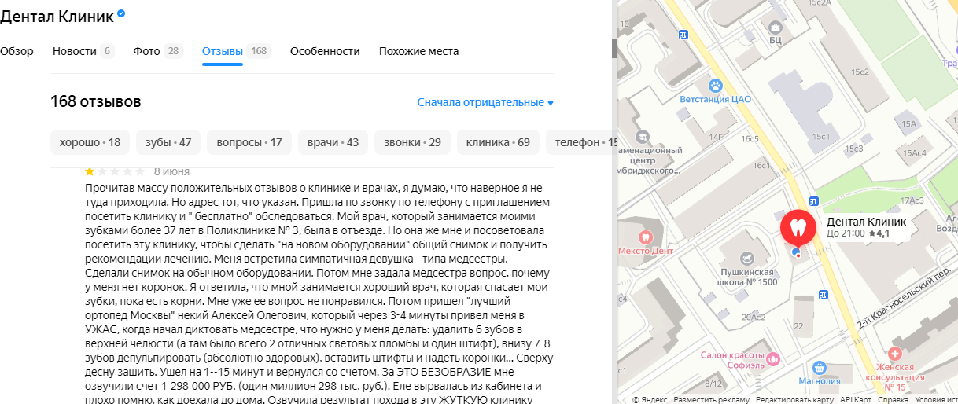The width and height of the screenshot is (958, 404).
Task: Open the Обзор tab
Action: (x=17, y=51)
